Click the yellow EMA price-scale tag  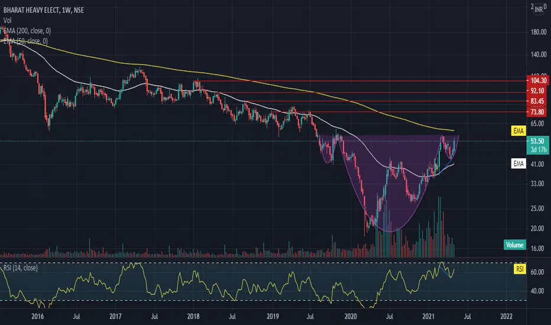[x=518, y=131]
